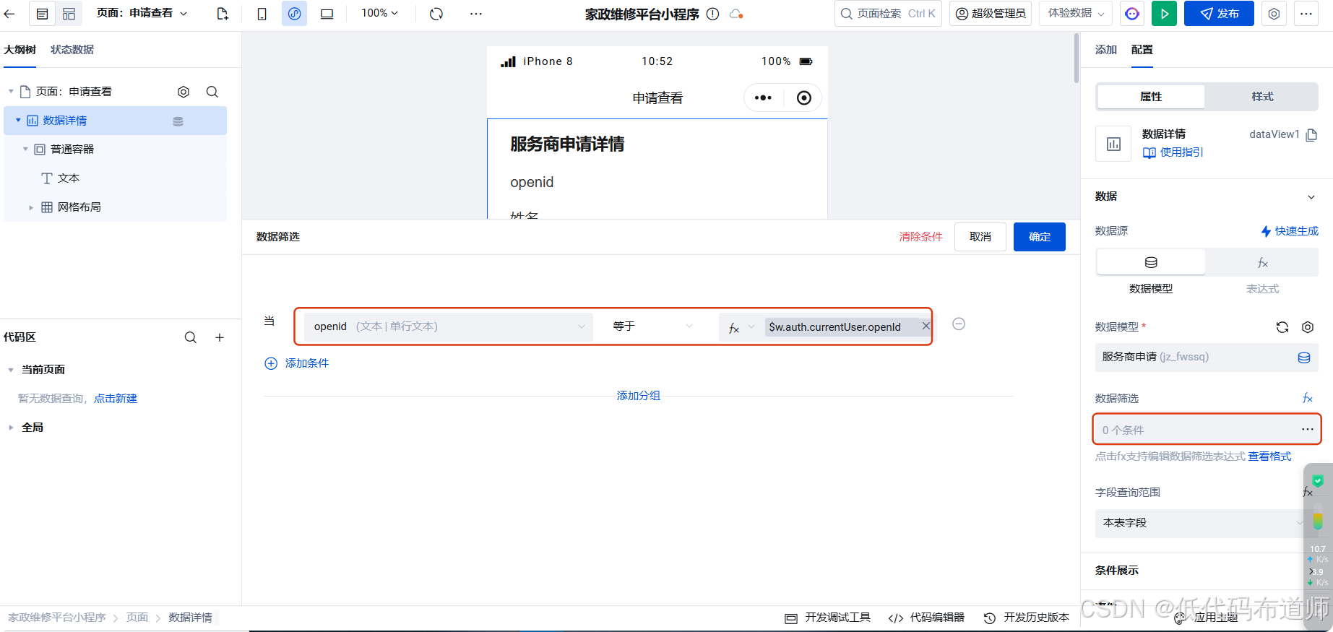Click the mini program capsule menu dots
This screenshot has width=1333, height=632.
pyautogui.click(x=763, y=98)
